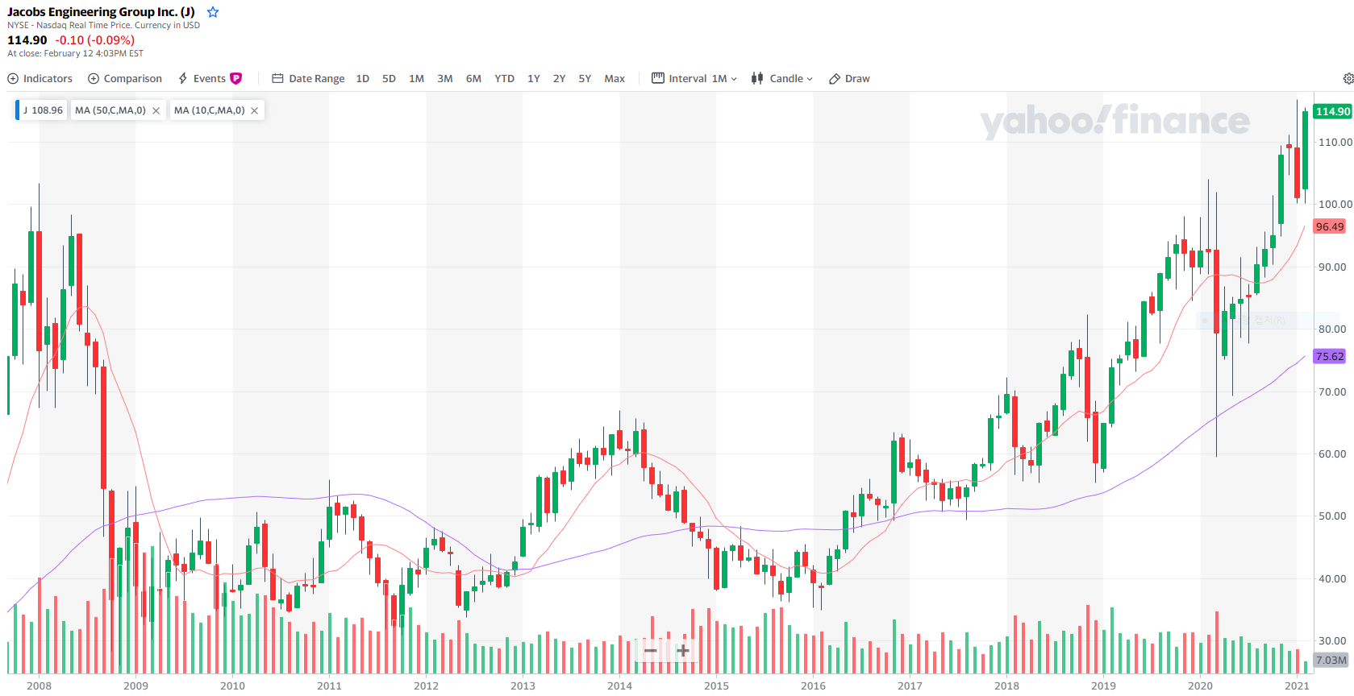Click the 7.03M volume axis label

coord(1331,660)
